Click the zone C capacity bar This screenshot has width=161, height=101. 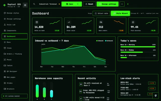[x=51, y=90]
